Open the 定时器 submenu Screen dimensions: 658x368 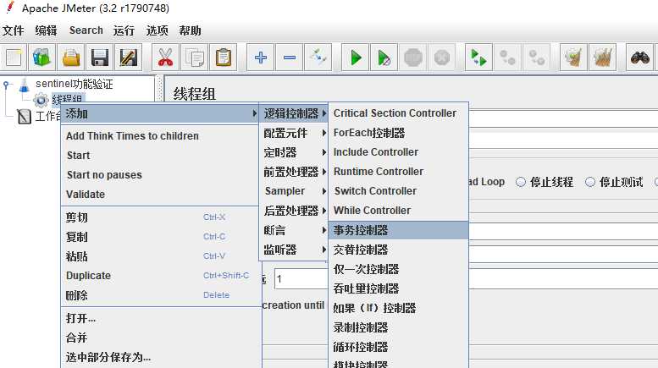pyautogui.click(x=293, y=152)
